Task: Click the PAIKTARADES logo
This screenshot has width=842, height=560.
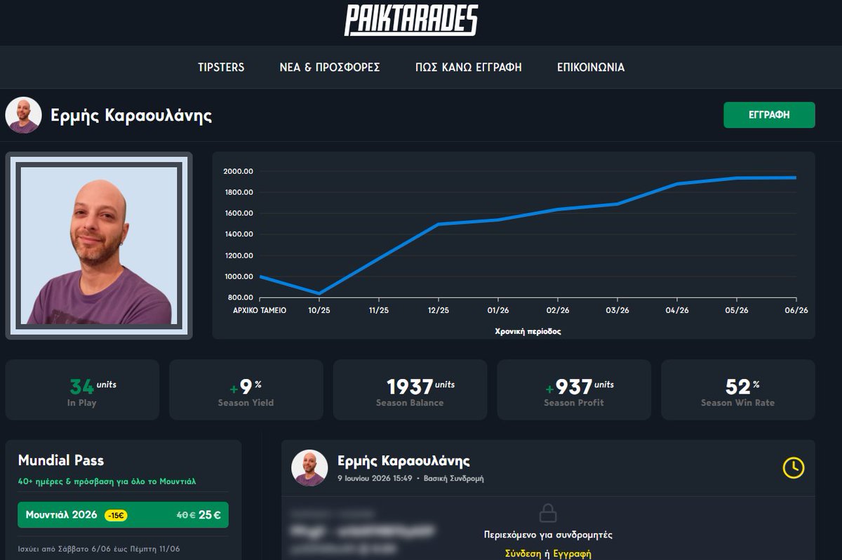Action: pyautogui.click(x=411, y=20)
